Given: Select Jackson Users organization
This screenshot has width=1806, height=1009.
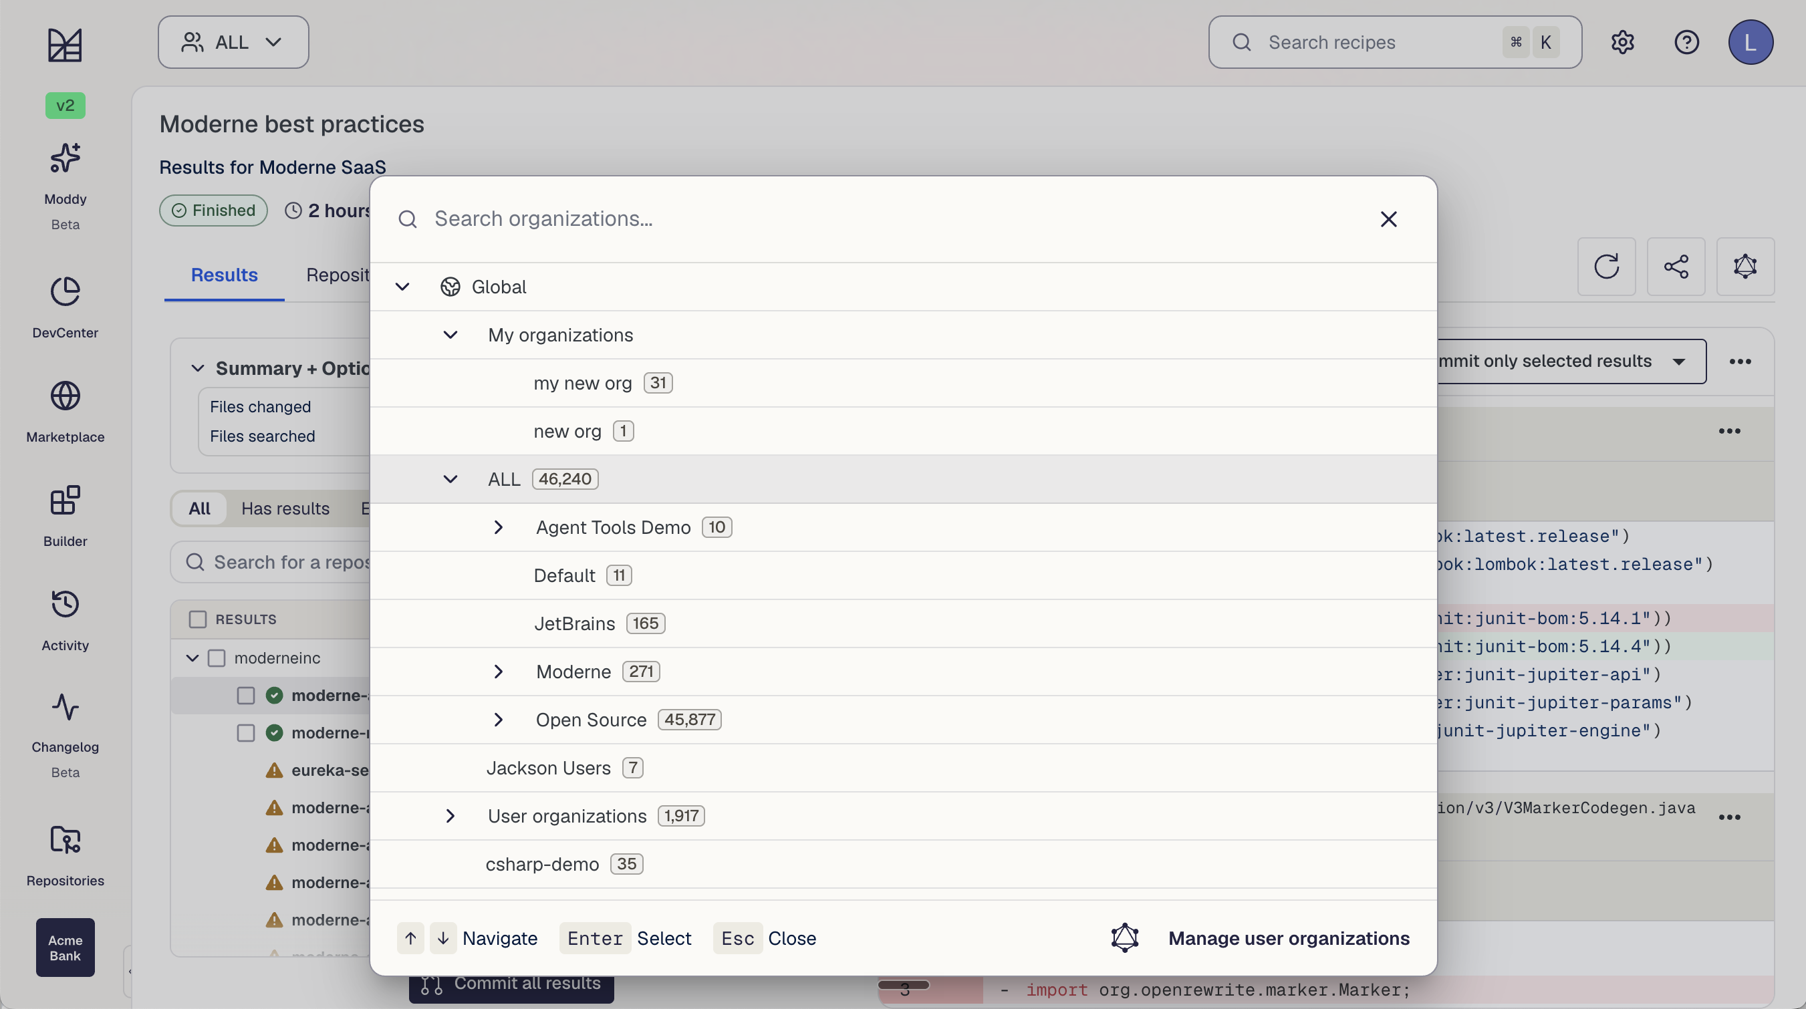Looking at the screenshot, I should (x=903, y=768).
